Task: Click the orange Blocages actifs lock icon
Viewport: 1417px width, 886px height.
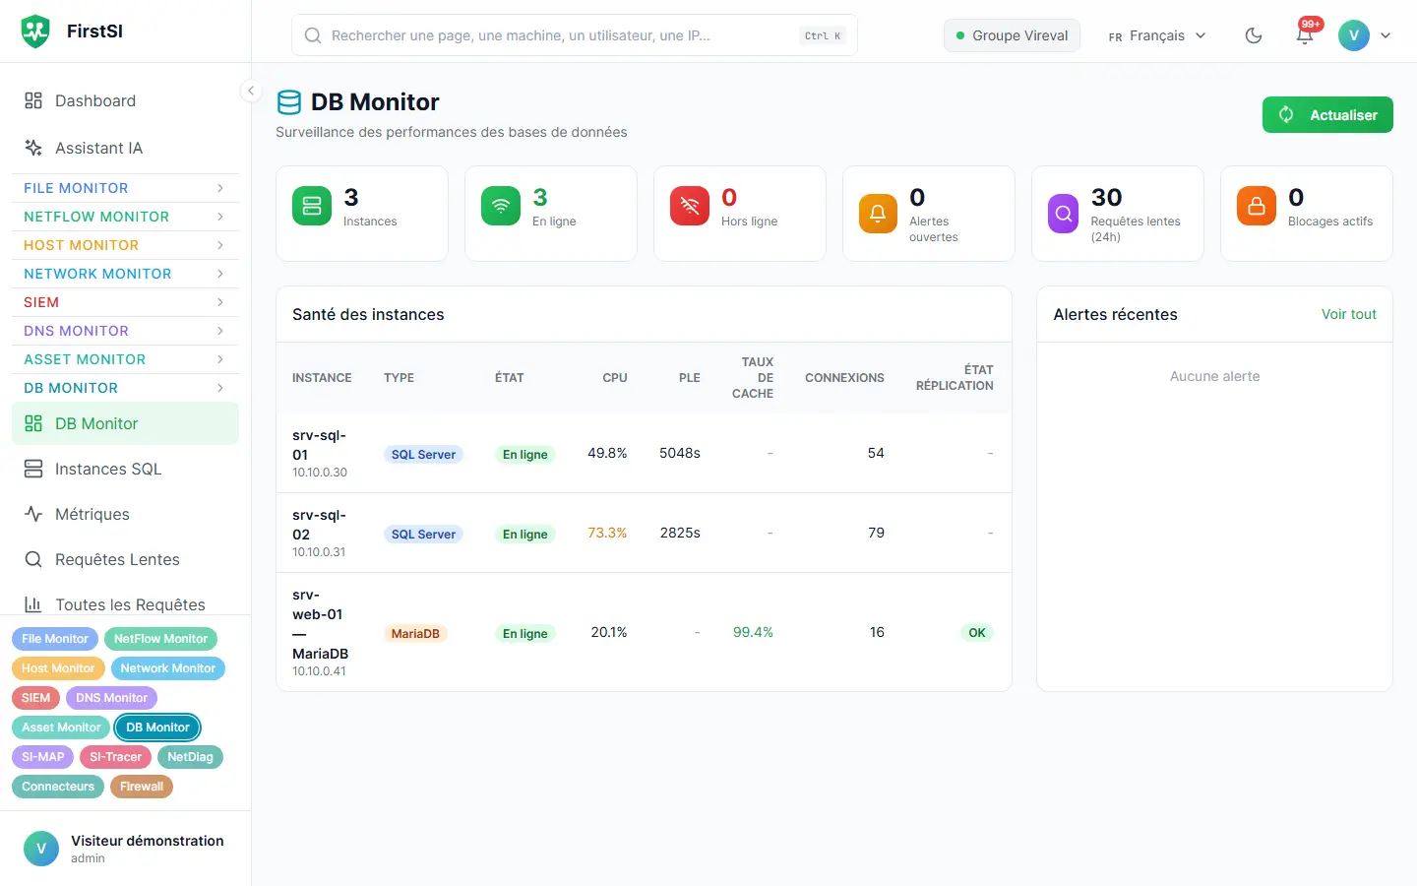Action: point(1257,206)
